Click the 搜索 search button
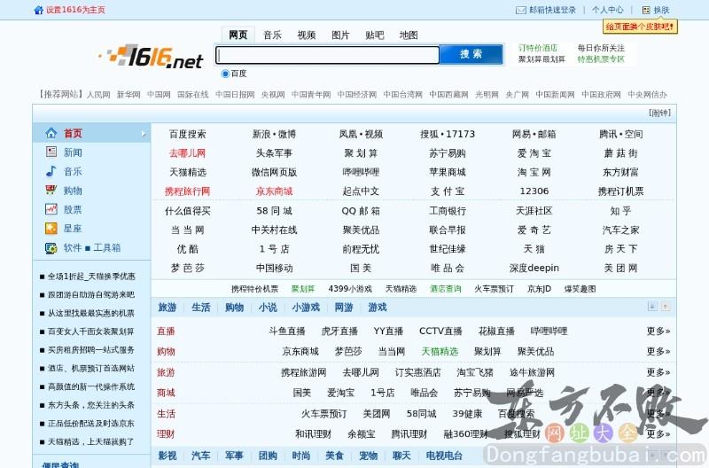This screenshot has width=709, height=468. coord(471,54)
